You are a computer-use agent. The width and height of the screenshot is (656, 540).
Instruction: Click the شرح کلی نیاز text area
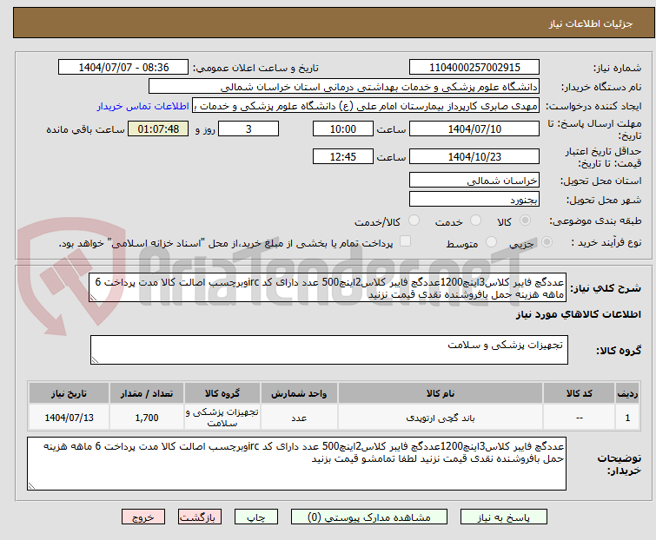pyautogui.click(x=328, y=288)
